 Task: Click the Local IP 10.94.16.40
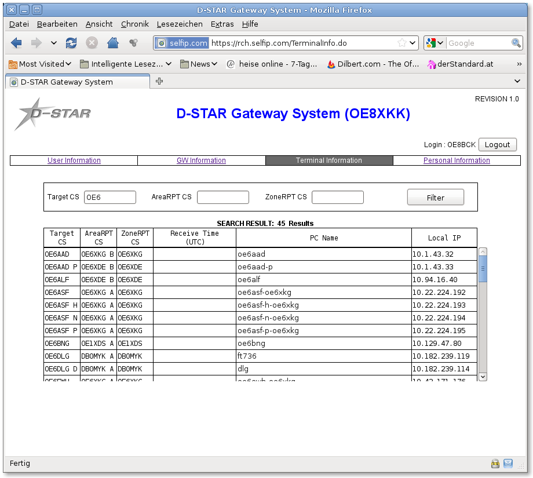[x=435, y=280]
